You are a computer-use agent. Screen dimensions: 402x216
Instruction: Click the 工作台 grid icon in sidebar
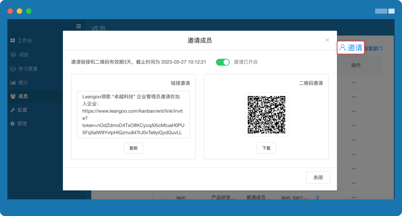click(x=13, y=40)
